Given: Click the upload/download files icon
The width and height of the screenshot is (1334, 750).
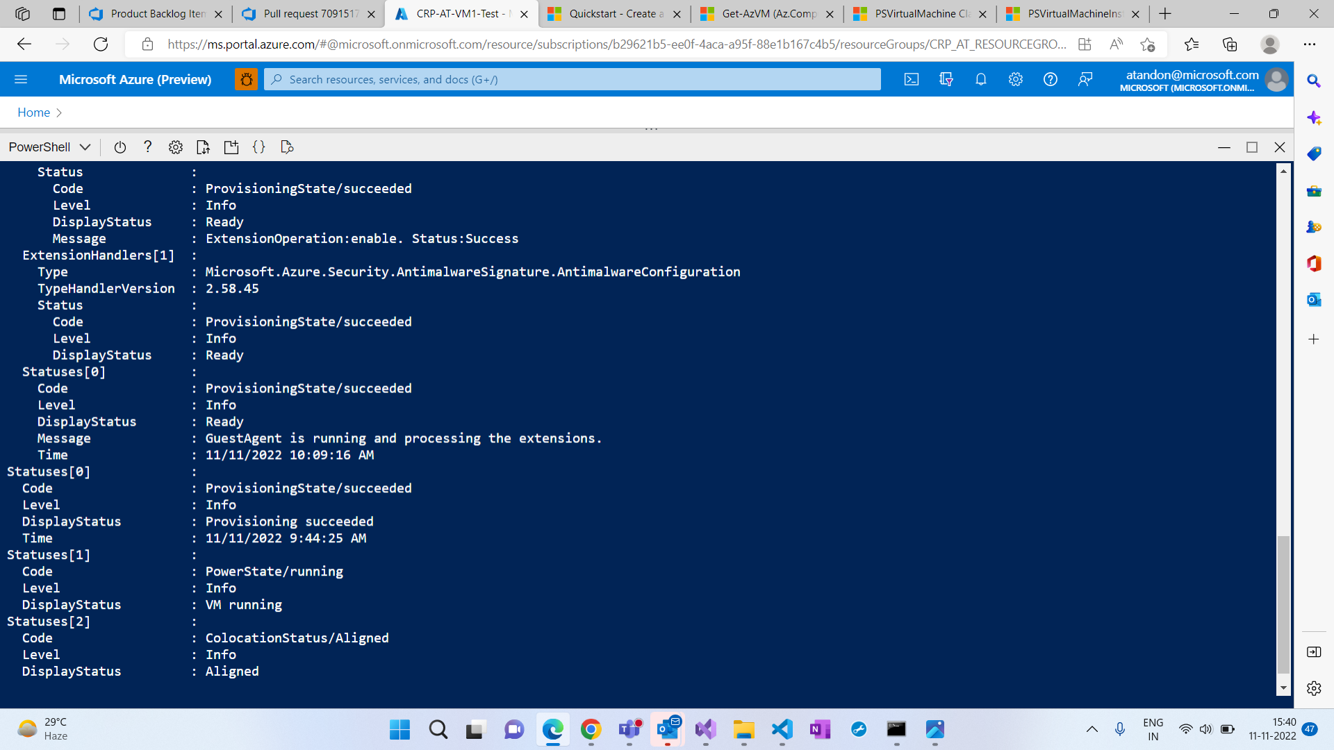Looking at the screenshot, I should (203, 147).
